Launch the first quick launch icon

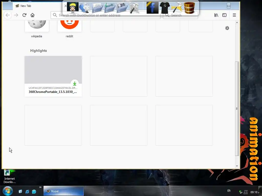point(20,191)
